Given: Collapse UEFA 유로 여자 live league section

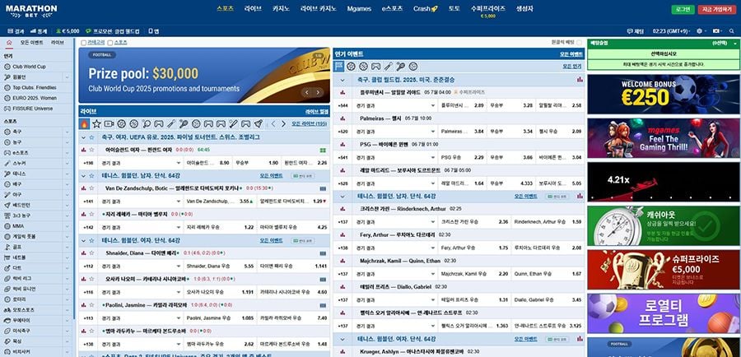Looking at the screenshot, I should pyautogui.click(x=84, y=137).
